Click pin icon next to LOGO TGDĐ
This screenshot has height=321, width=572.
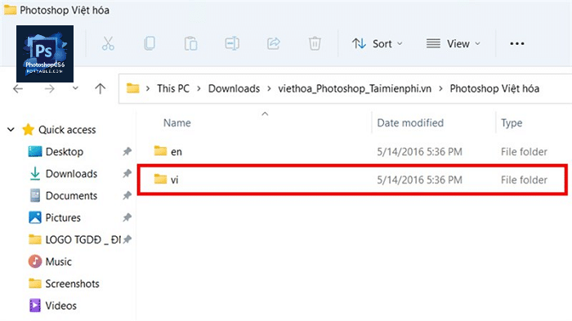pyautogui.click(x=127, y=239)
